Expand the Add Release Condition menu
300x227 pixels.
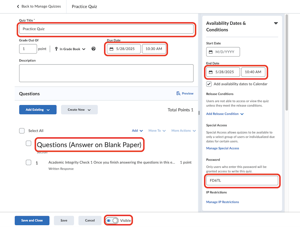(225, 114)
